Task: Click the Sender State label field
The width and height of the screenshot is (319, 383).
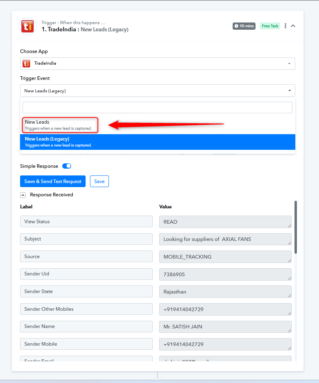Action: (86, 291)
